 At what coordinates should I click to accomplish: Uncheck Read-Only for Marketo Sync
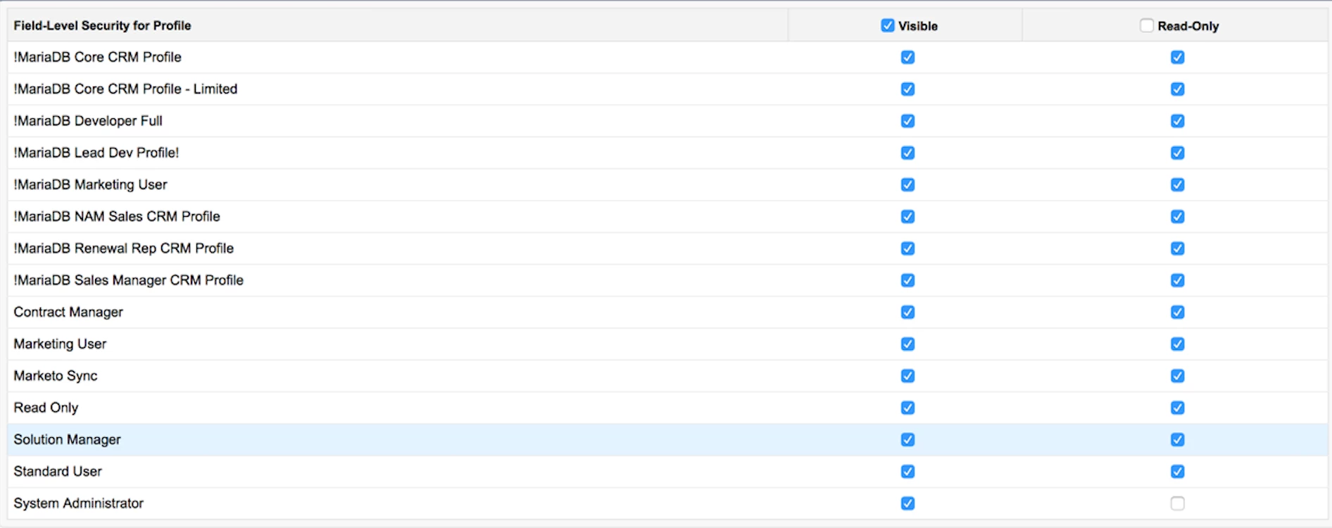tap(1178, 376)
